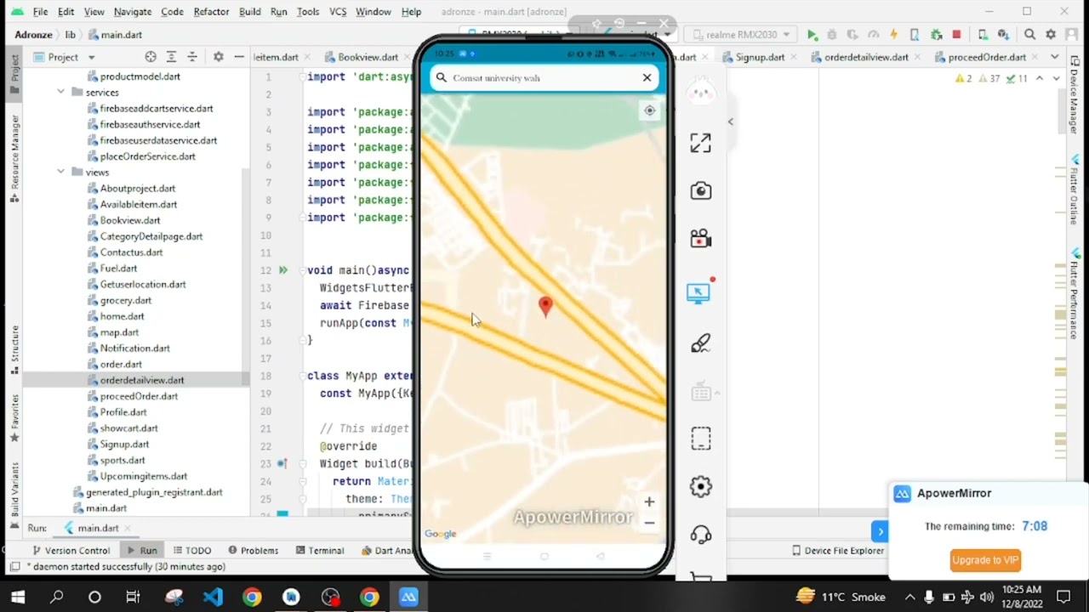Image resolution: width=1089 pixels, height=612 pixels.
Task: Click the ApowerMirror screen mirroring monitor icon
Action: point(698,293)
